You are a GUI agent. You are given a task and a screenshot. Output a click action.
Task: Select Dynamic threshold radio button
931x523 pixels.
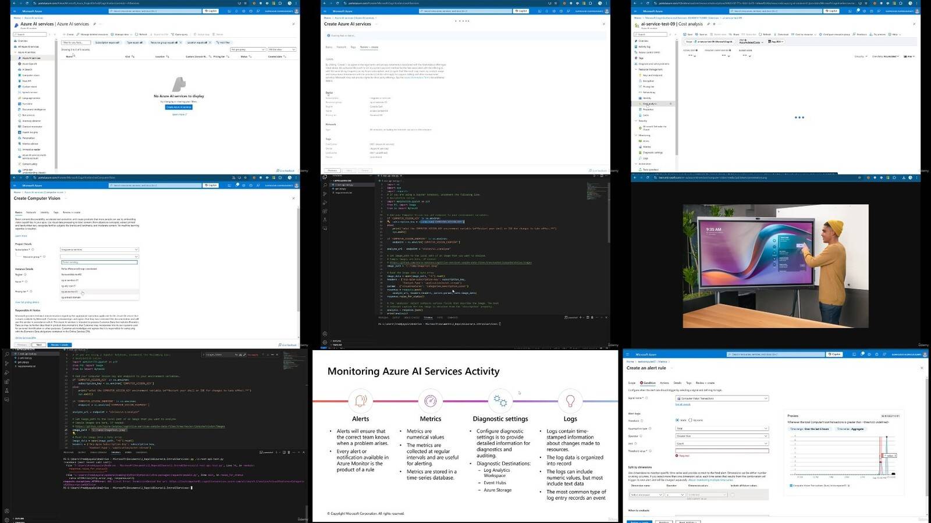tap(690, 420)
